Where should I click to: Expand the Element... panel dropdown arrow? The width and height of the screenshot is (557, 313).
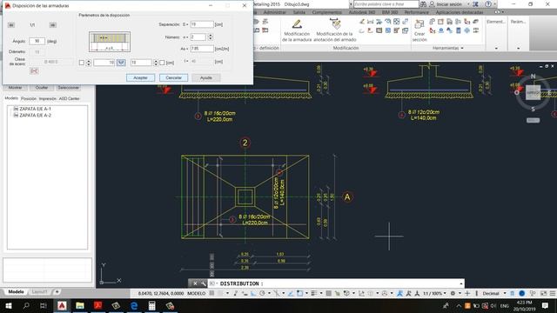tap(496, 49)
